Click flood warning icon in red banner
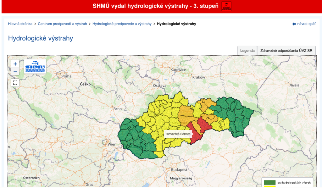This screenshot has width=322, height=188. tap(226, 6)
